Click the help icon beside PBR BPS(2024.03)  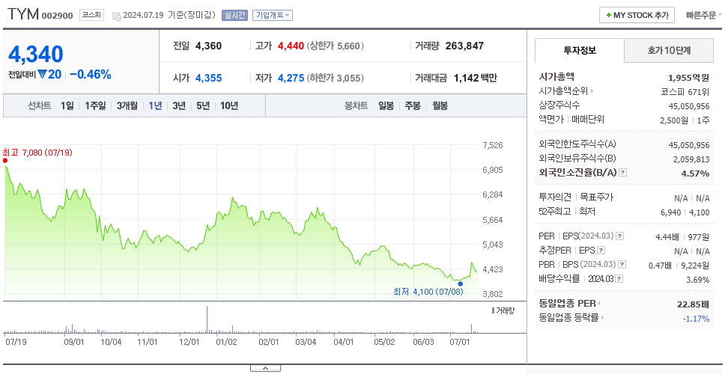coord(623,265)
